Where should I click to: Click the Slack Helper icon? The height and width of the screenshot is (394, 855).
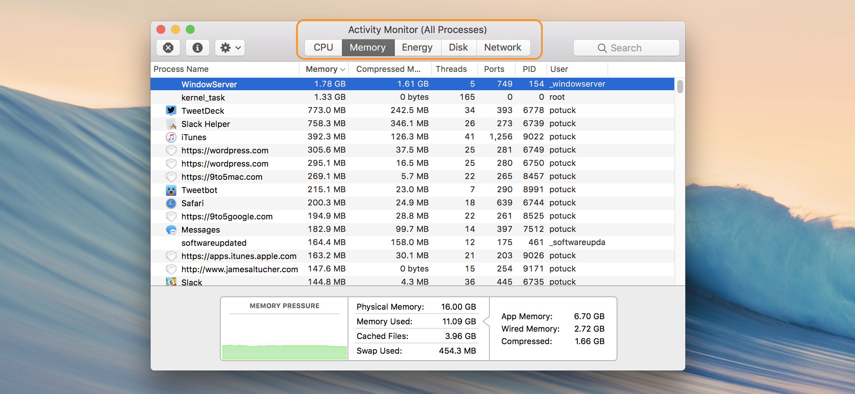pyautogui.click(x=171, y=124)
